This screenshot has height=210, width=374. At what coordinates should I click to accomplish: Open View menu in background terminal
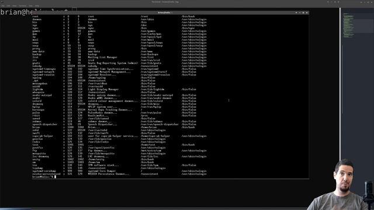pos(15,5)
